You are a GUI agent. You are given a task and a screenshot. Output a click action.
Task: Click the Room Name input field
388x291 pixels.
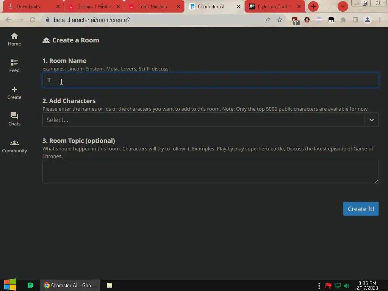pyautogui.click(x=211, y=80)
